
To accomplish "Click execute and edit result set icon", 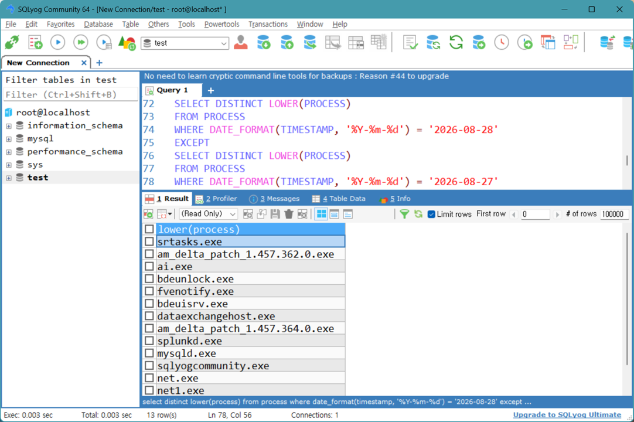I will (104, 42).
